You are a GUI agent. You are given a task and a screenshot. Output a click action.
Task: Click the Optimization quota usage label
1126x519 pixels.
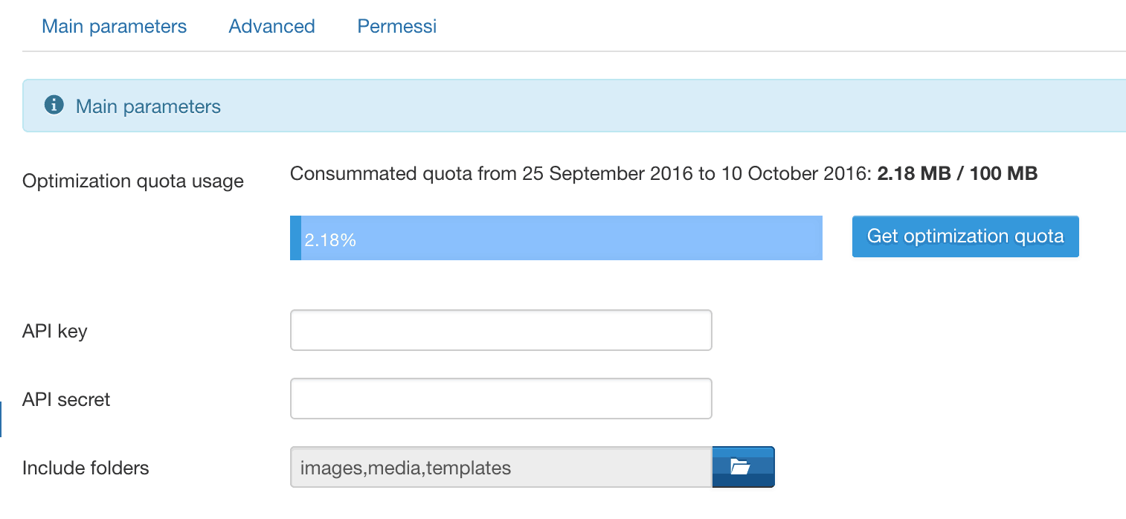(133, 181)
